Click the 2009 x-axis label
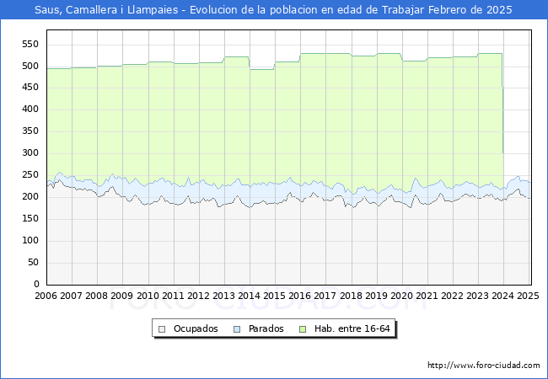Viewport: 548px width, 379px height. pos(122,296)
